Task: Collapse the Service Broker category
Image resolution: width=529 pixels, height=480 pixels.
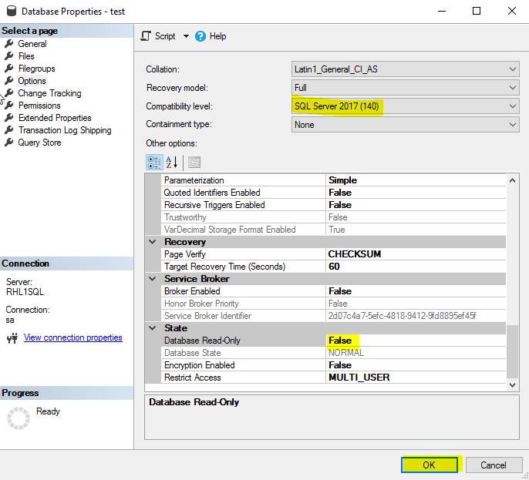Action: click(x=153, y=279)
